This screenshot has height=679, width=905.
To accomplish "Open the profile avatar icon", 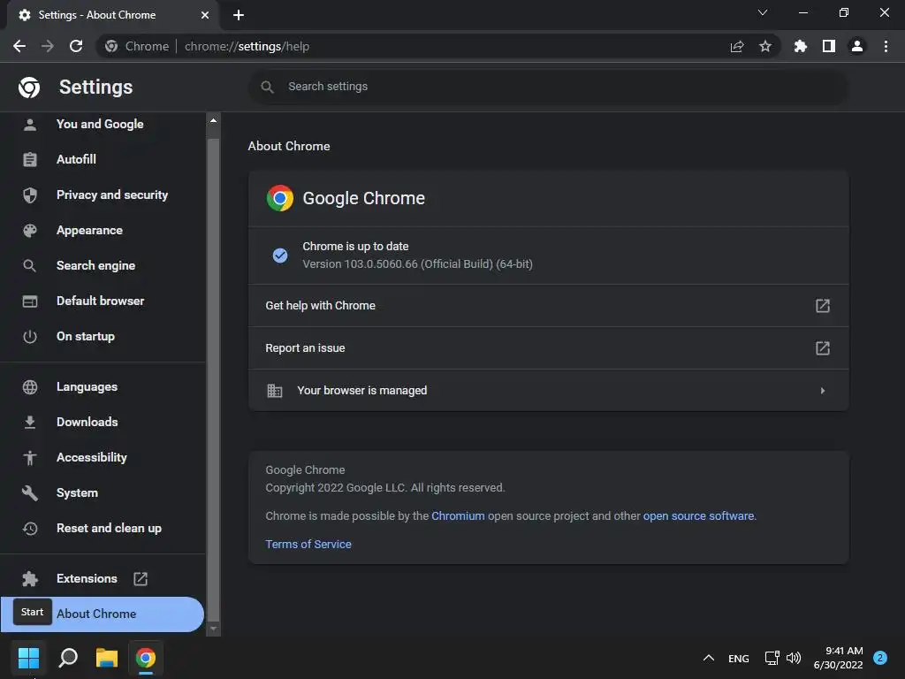I will (857, 46).
